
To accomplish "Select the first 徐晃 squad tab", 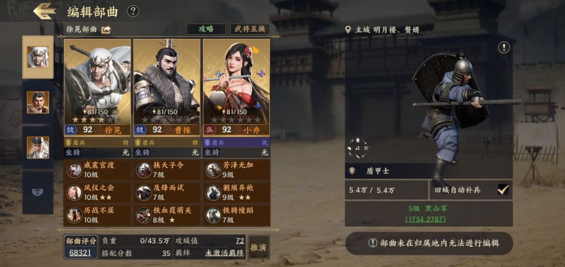I will (38, 57).
